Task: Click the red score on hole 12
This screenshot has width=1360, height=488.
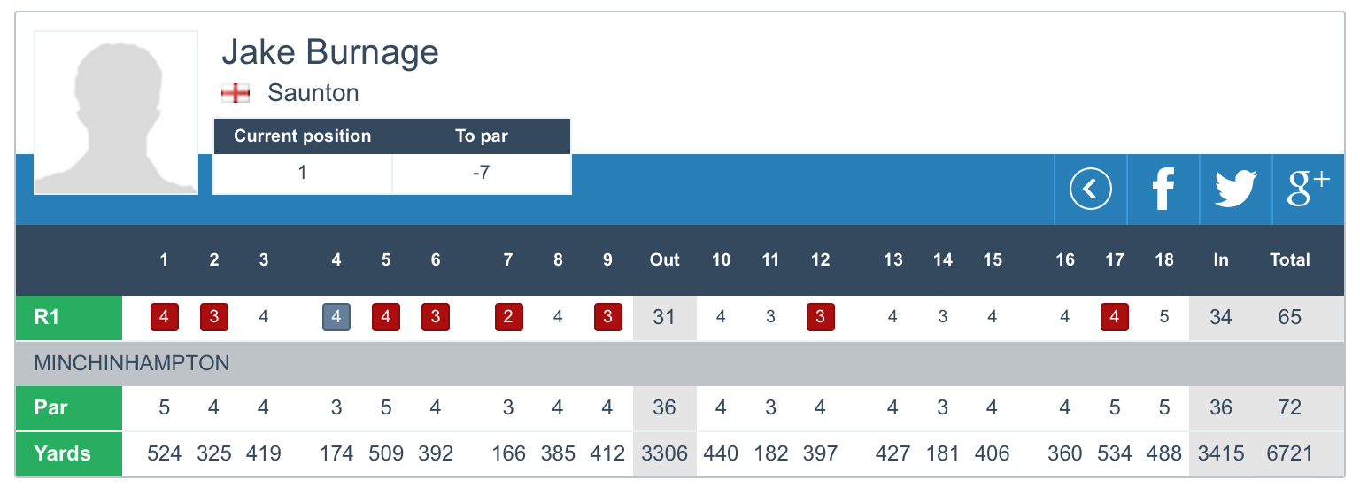Action: [821, 317]
